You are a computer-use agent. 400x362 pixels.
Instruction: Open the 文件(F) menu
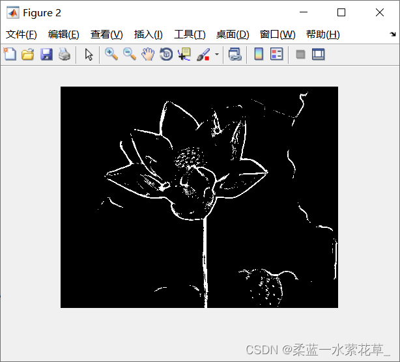point(21,35)
